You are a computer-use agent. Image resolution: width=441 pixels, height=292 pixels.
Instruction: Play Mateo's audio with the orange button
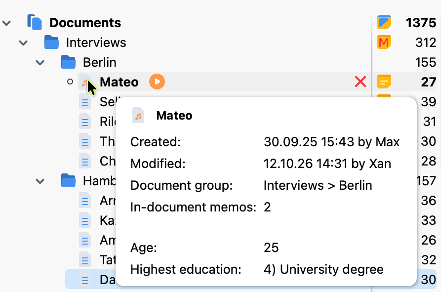tap(157, 82)
